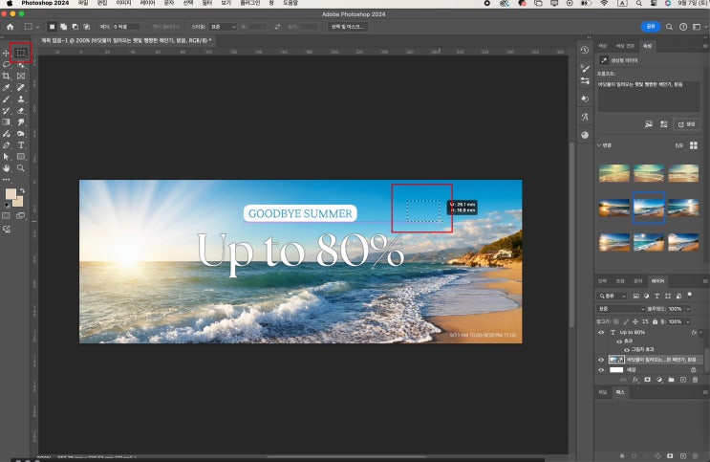Select the Brush tool

click(6, 99)
